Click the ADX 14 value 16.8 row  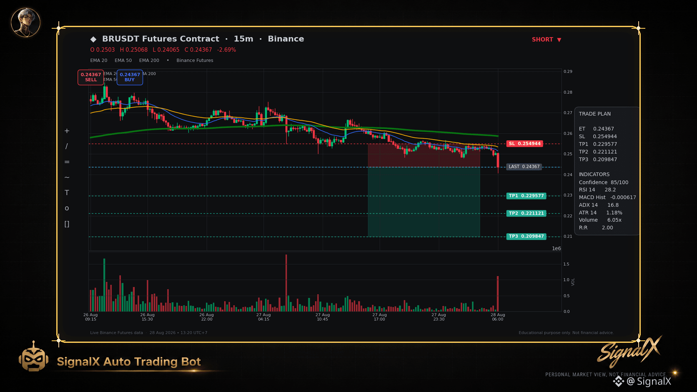pyautogui.click(x=599, y=205)
